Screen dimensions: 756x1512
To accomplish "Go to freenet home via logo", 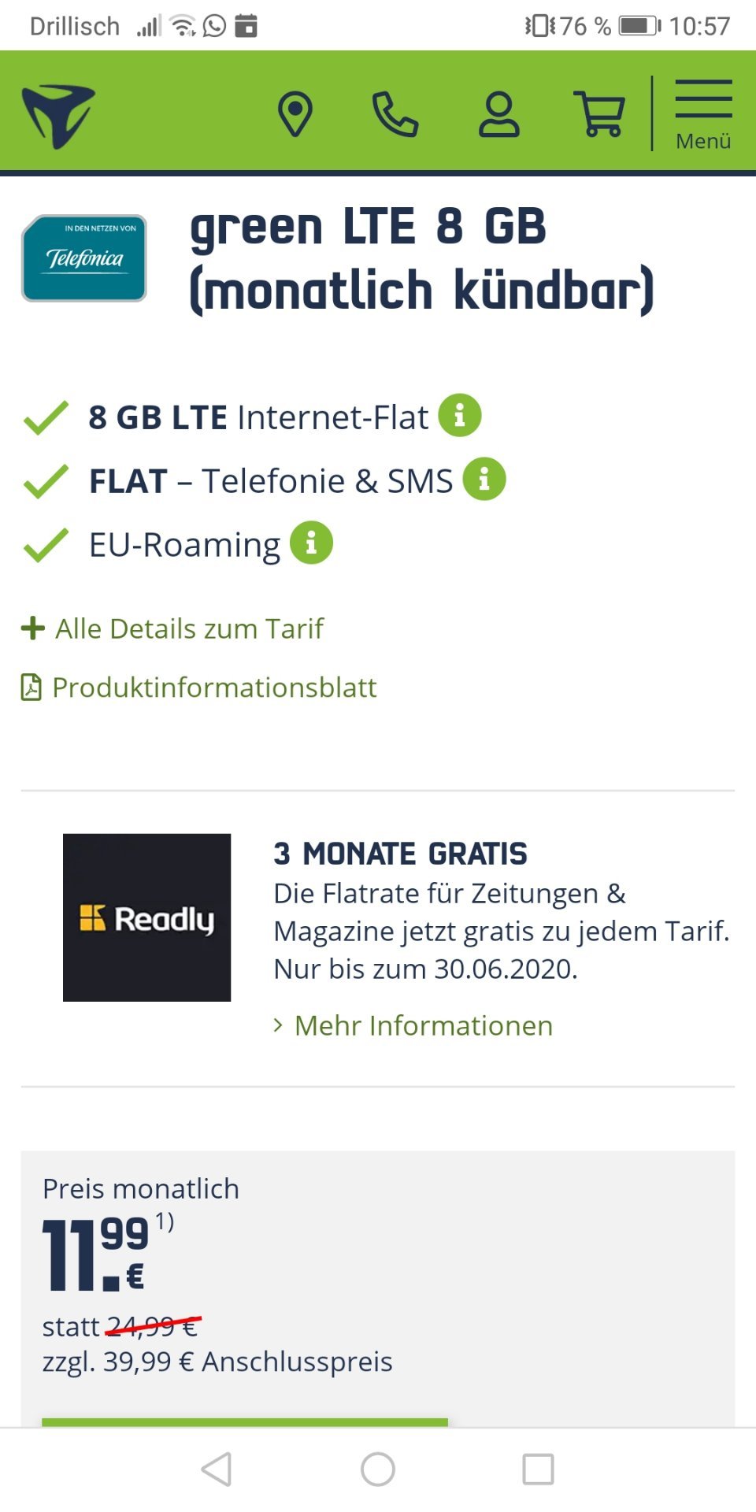I will tap(58, 117).
